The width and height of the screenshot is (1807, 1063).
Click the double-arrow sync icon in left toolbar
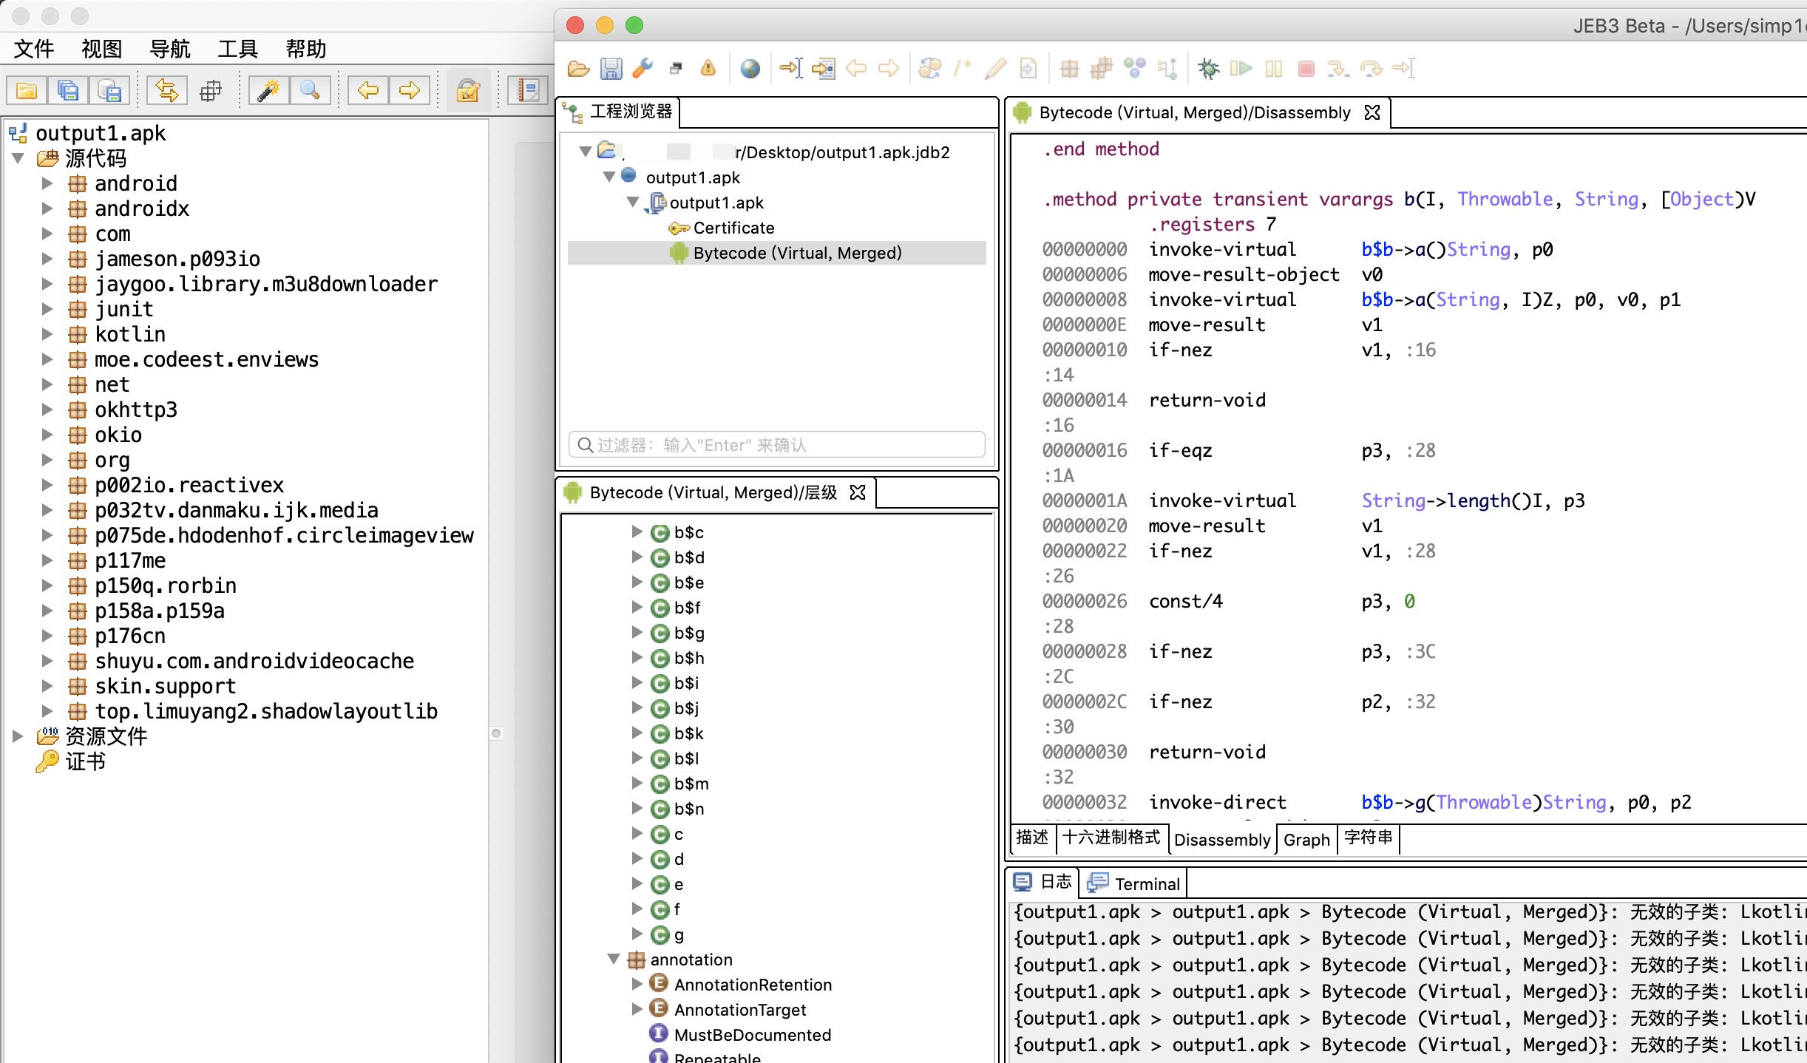point(167,91)
